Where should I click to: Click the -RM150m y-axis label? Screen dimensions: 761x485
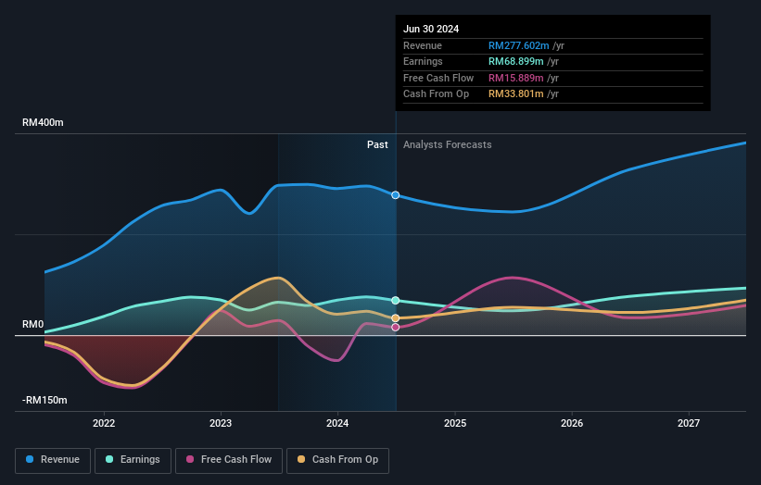coord(44,400)
